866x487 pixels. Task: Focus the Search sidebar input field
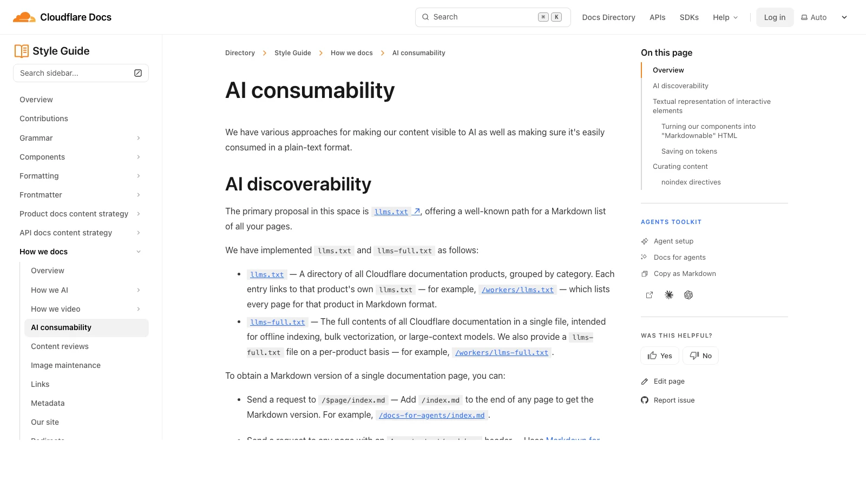pos(81,73)
